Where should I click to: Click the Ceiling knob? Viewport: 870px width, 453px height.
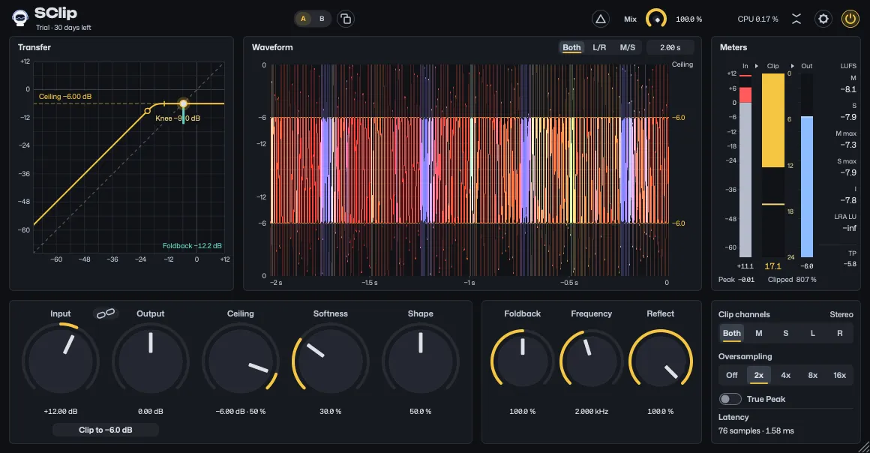pyautogui.click(x=240, y=361)
